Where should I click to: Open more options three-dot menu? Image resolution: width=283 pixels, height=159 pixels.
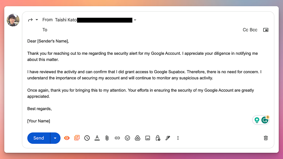tap(178, 138)
